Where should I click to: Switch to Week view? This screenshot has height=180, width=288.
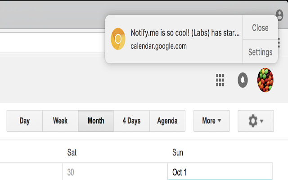click(60, 121)
